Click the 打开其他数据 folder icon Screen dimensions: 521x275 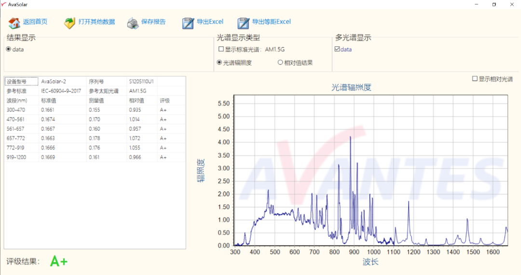pyautogui.click(x=70, y=23)
